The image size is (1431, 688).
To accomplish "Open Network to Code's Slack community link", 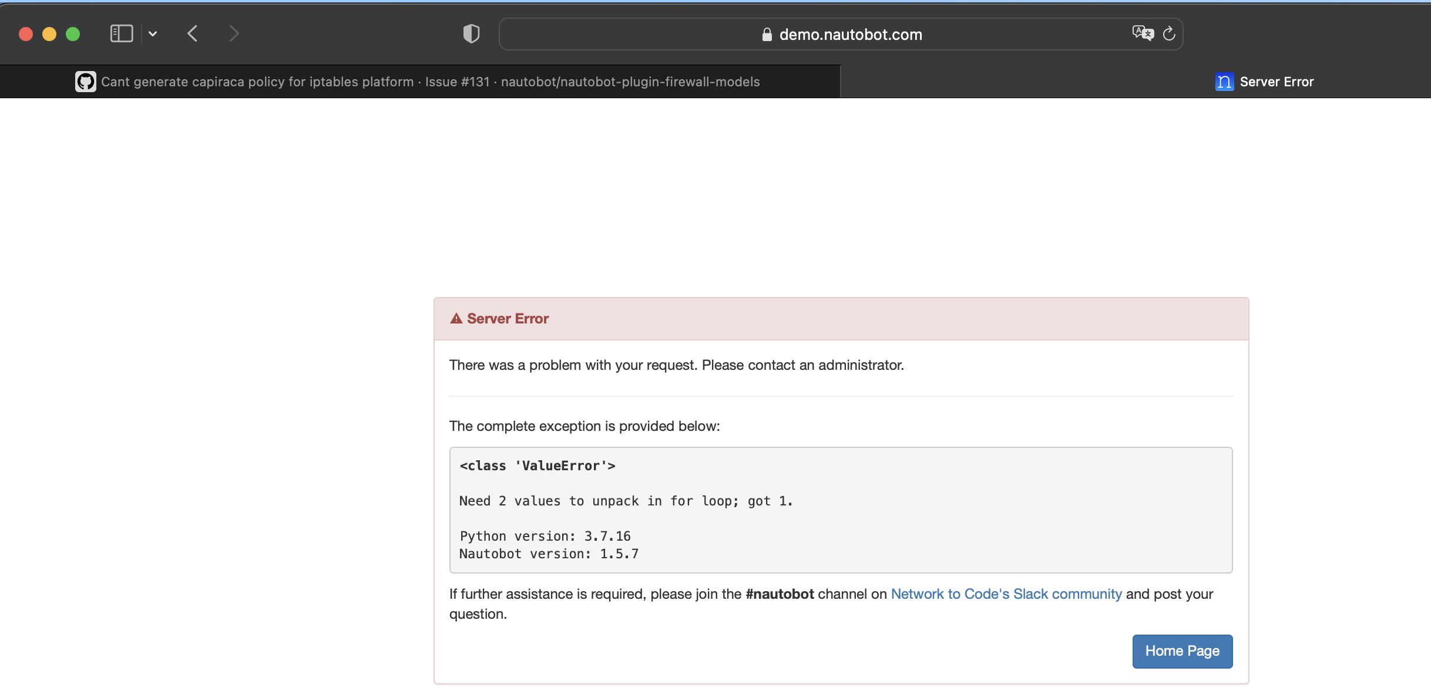I will coord(1006,593).
